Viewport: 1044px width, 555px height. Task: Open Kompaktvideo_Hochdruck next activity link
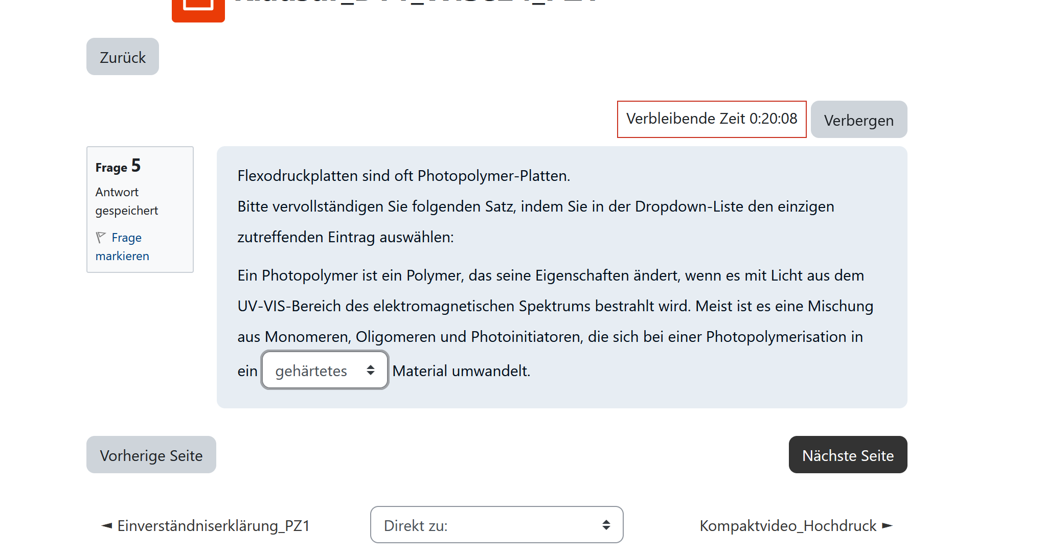(788, 526)
